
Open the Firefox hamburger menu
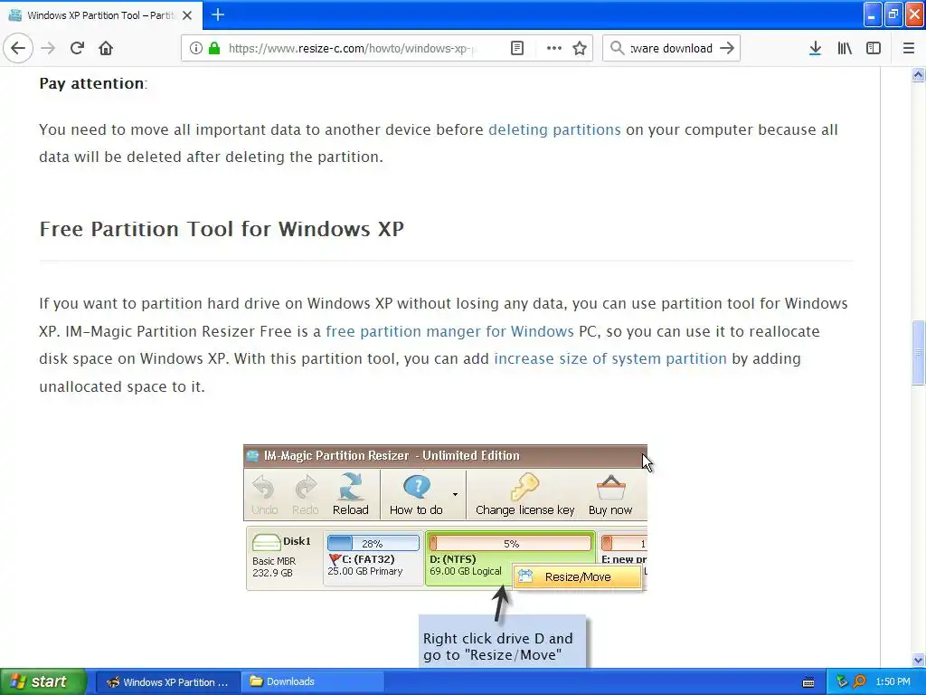tap(909, 48)
